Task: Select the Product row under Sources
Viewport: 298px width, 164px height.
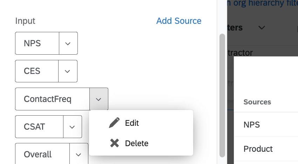Action: pos(258,149)
